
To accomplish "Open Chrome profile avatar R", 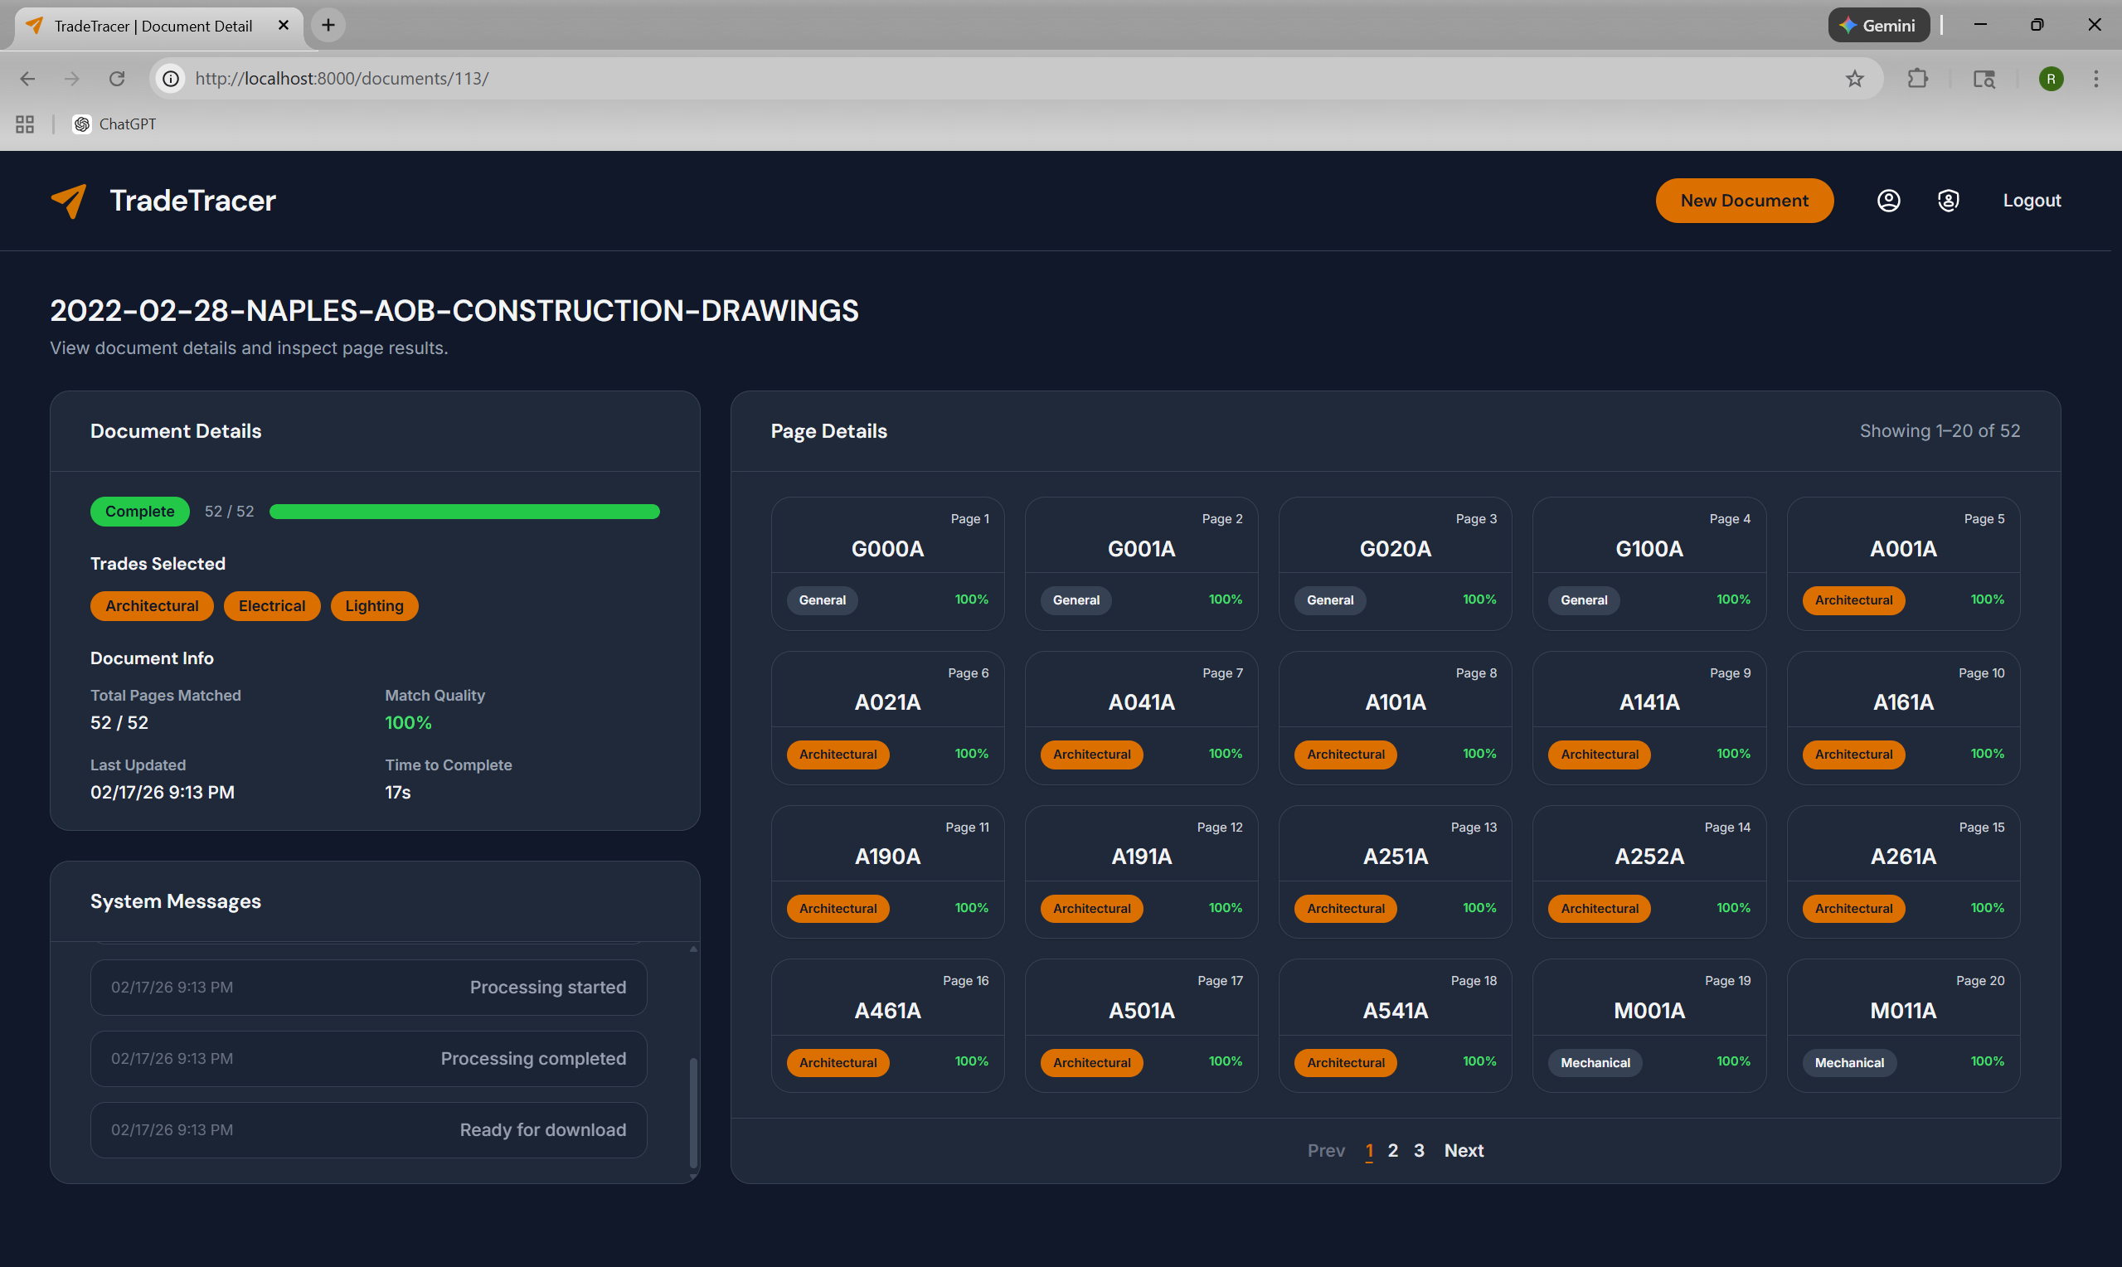I will (2052, 79).
